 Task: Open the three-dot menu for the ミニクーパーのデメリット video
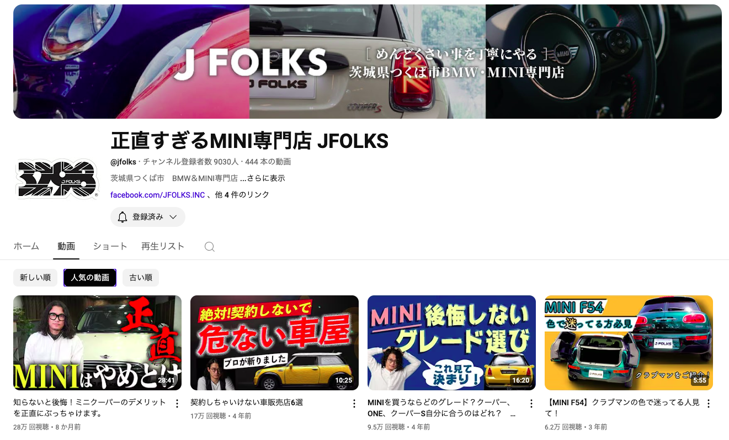177,404
